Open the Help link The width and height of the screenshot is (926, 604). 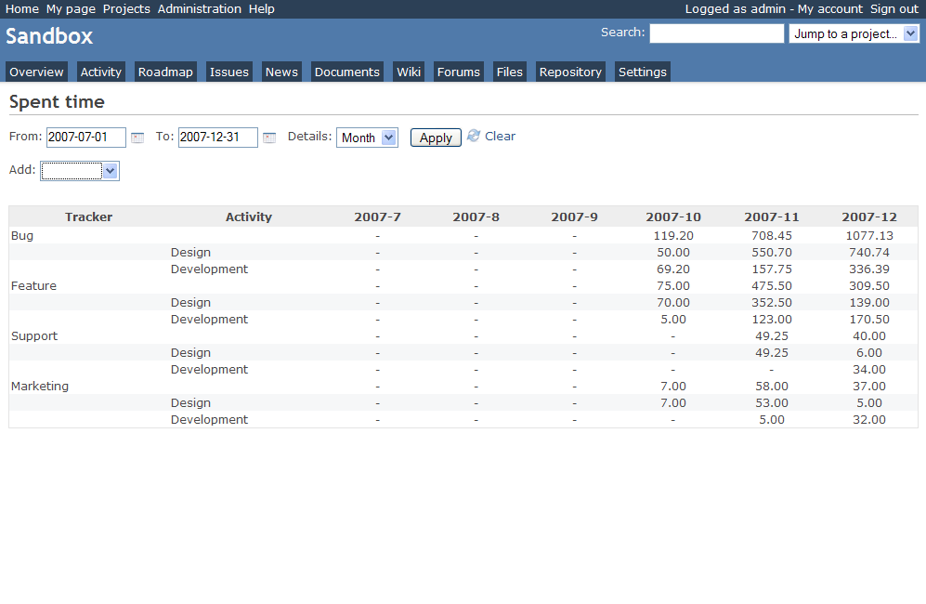(262, 9)
